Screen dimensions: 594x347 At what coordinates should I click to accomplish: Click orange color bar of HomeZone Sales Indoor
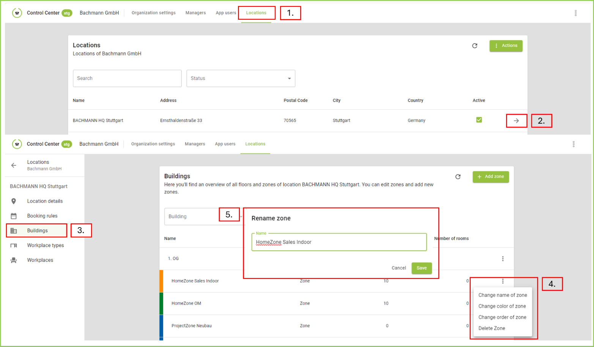coord(161,281)
